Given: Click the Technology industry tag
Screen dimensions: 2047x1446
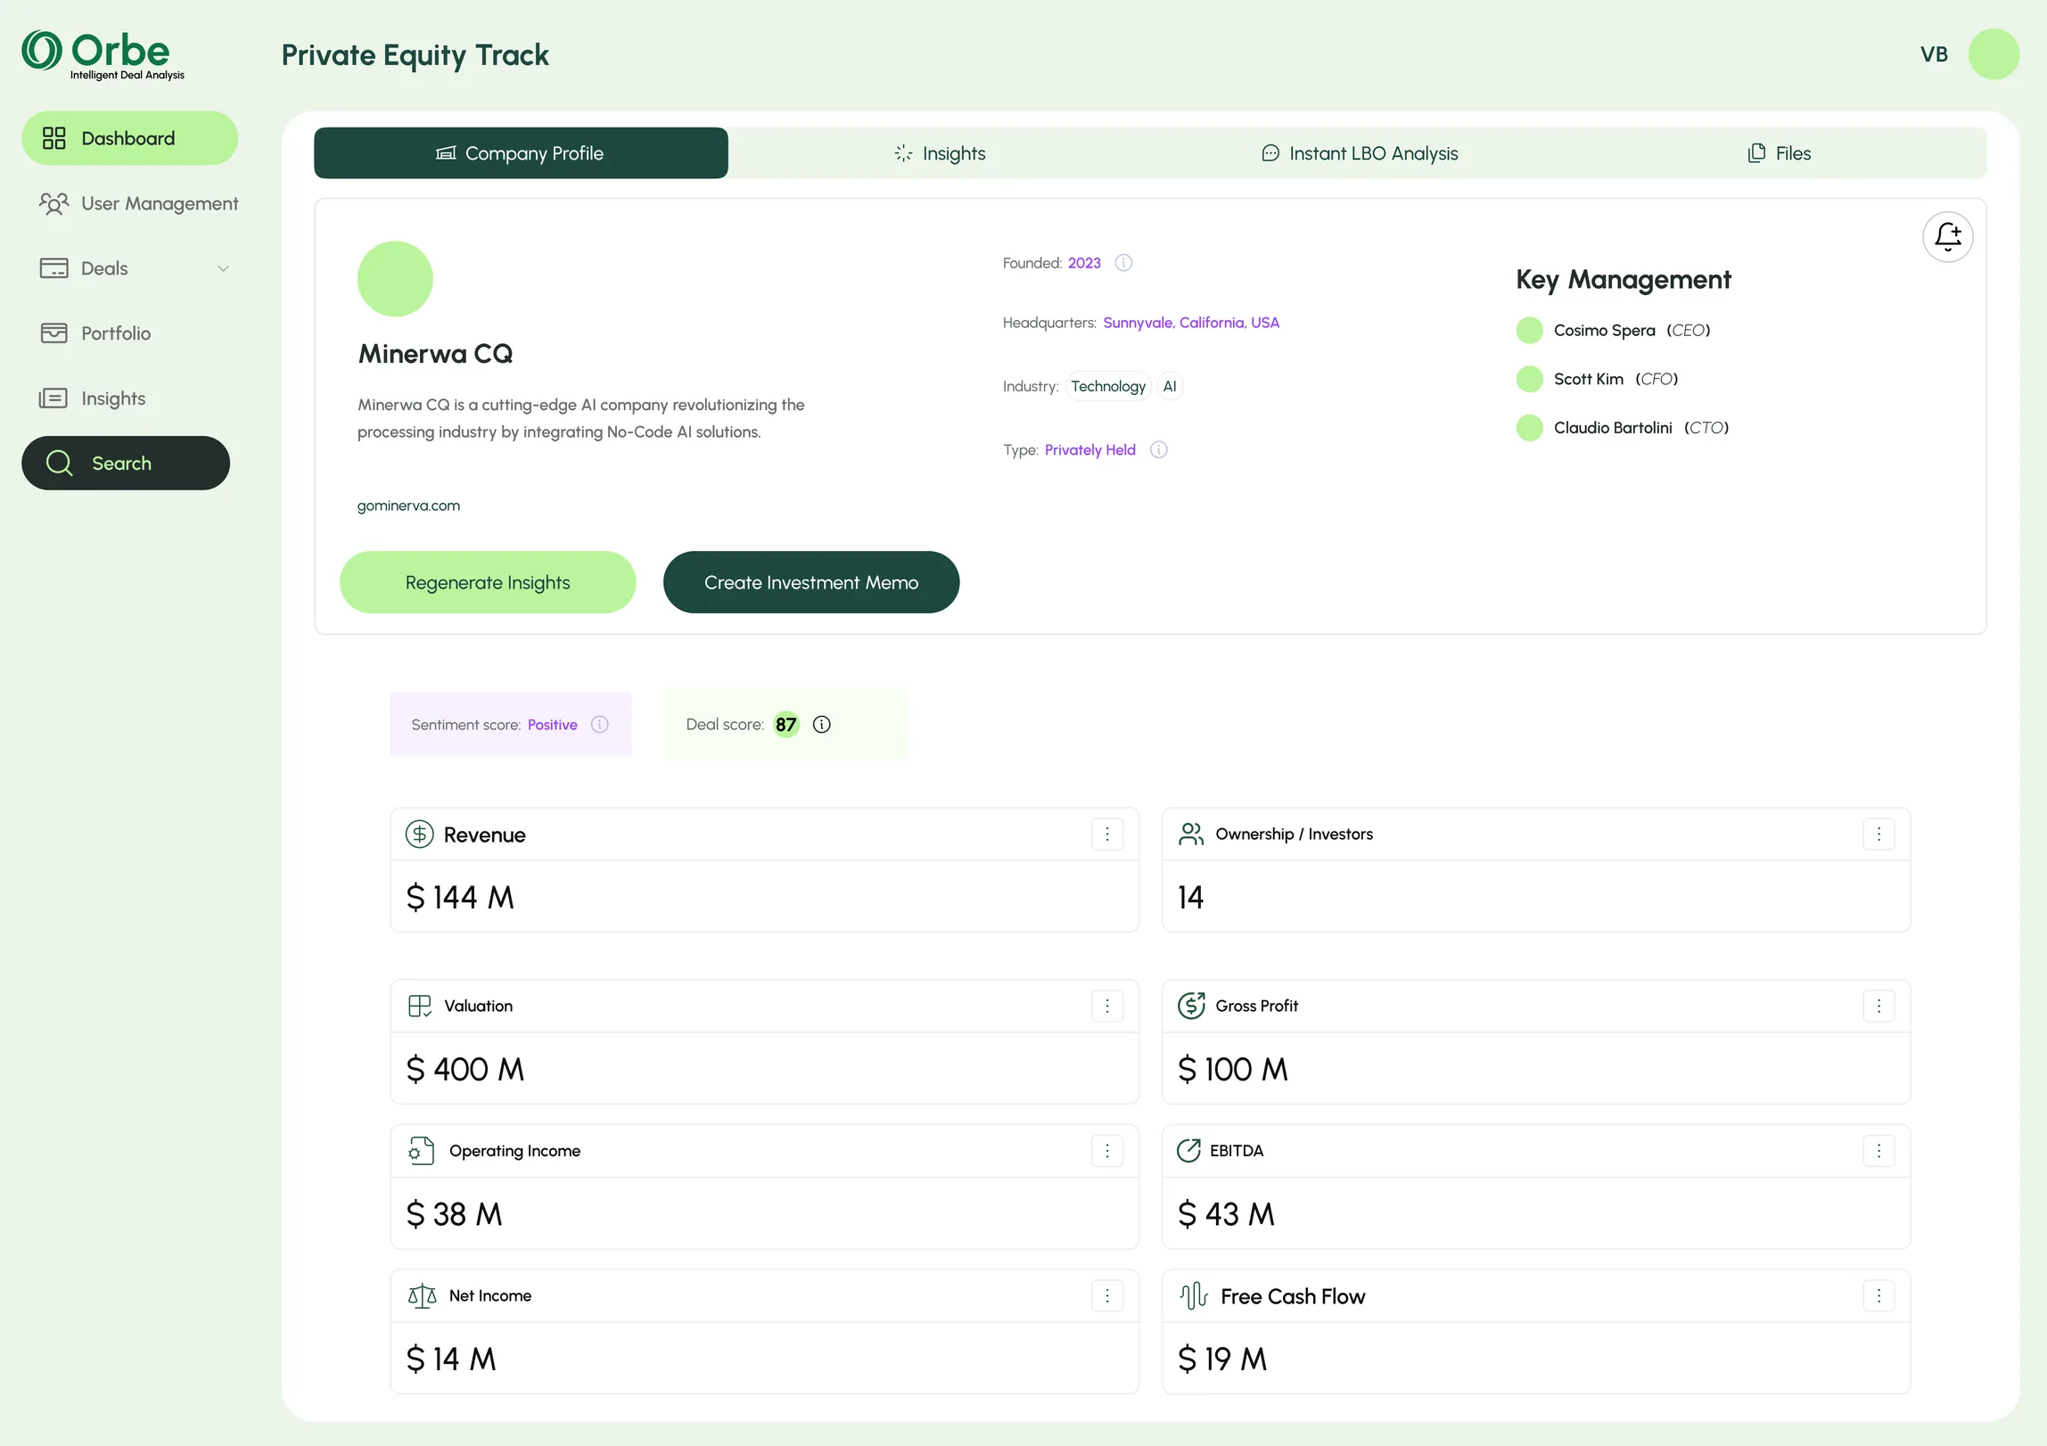Looking at the screenshot, I should point(1108,386).
